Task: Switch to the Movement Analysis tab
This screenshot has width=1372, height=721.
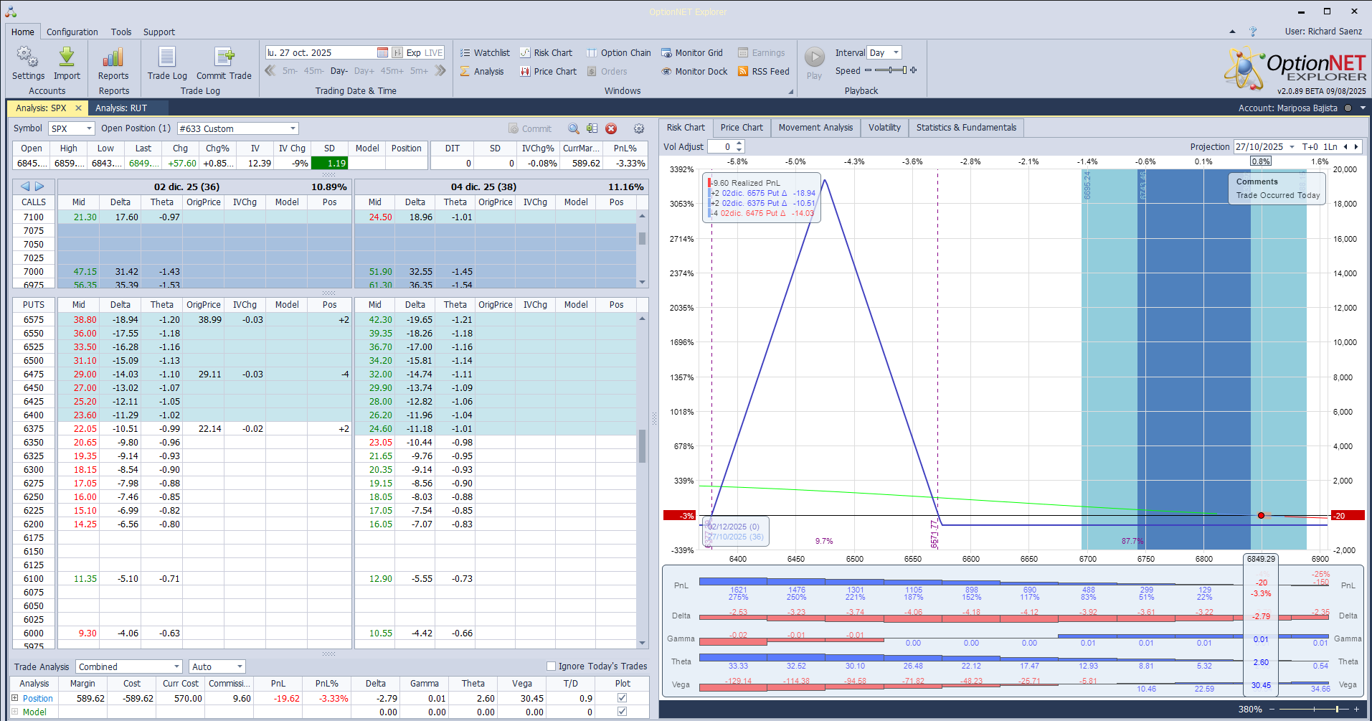Action: [x=815, y=128]
